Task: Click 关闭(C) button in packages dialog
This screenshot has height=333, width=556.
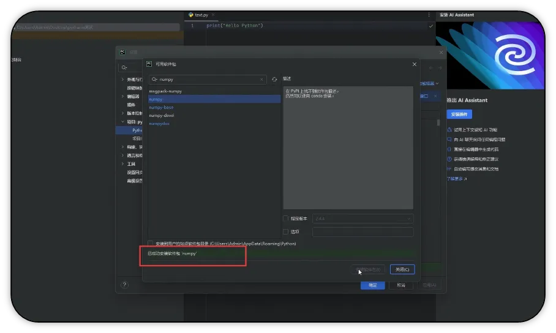Action: coord(402,269)
